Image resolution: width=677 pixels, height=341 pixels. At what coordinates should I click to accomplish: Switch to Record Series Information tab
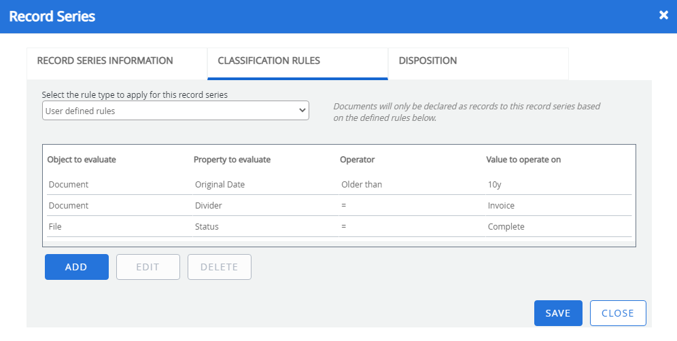tap(105, 61)
